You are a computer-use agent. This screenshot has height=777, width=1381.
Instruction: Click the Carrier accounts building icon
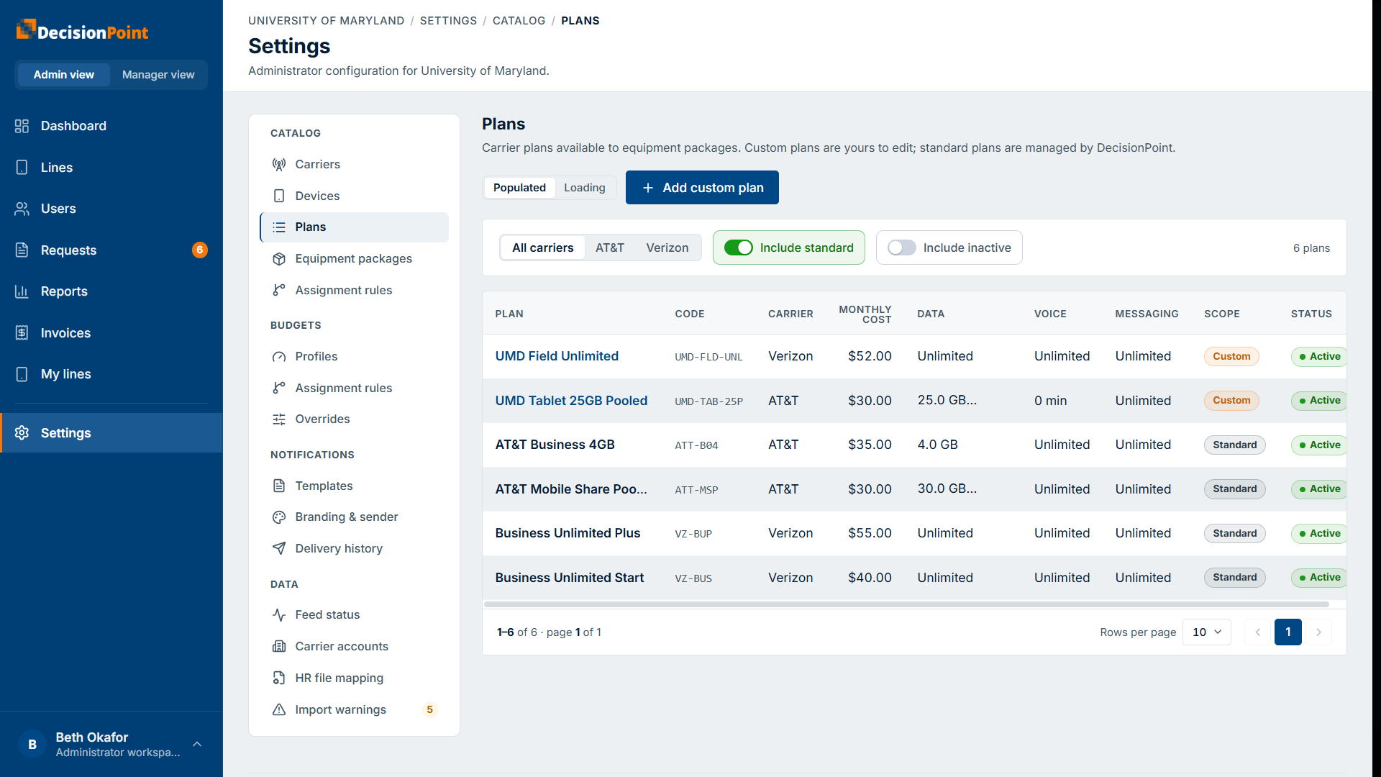click(279, 647)
